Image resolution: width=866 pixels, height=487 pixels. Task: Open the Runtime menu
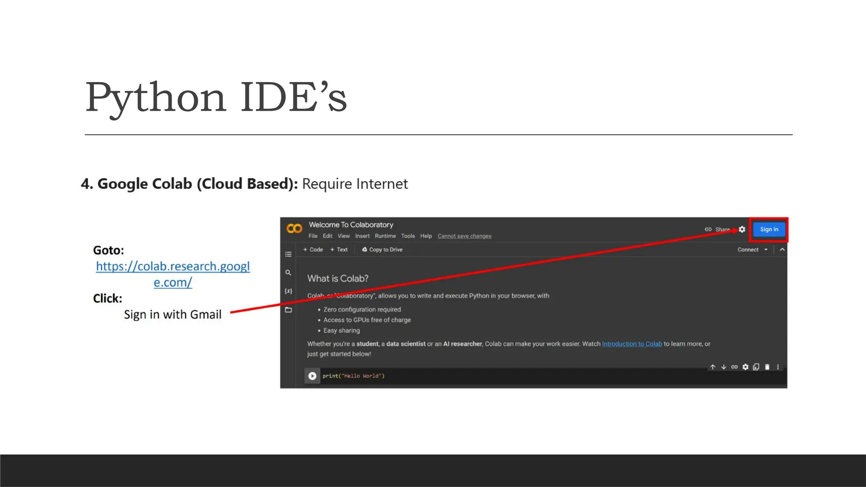pos(385,236)
